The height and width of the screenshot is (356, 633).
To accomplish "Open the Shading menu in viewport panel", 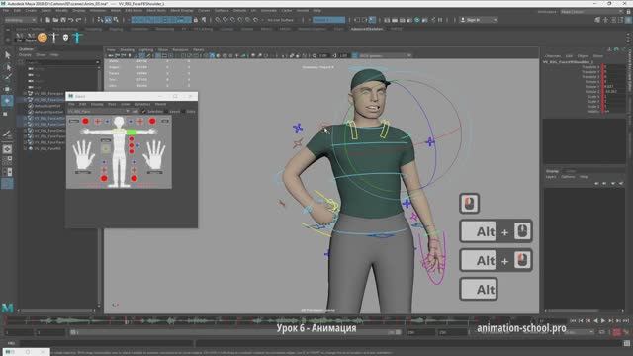I will point(127,50).
